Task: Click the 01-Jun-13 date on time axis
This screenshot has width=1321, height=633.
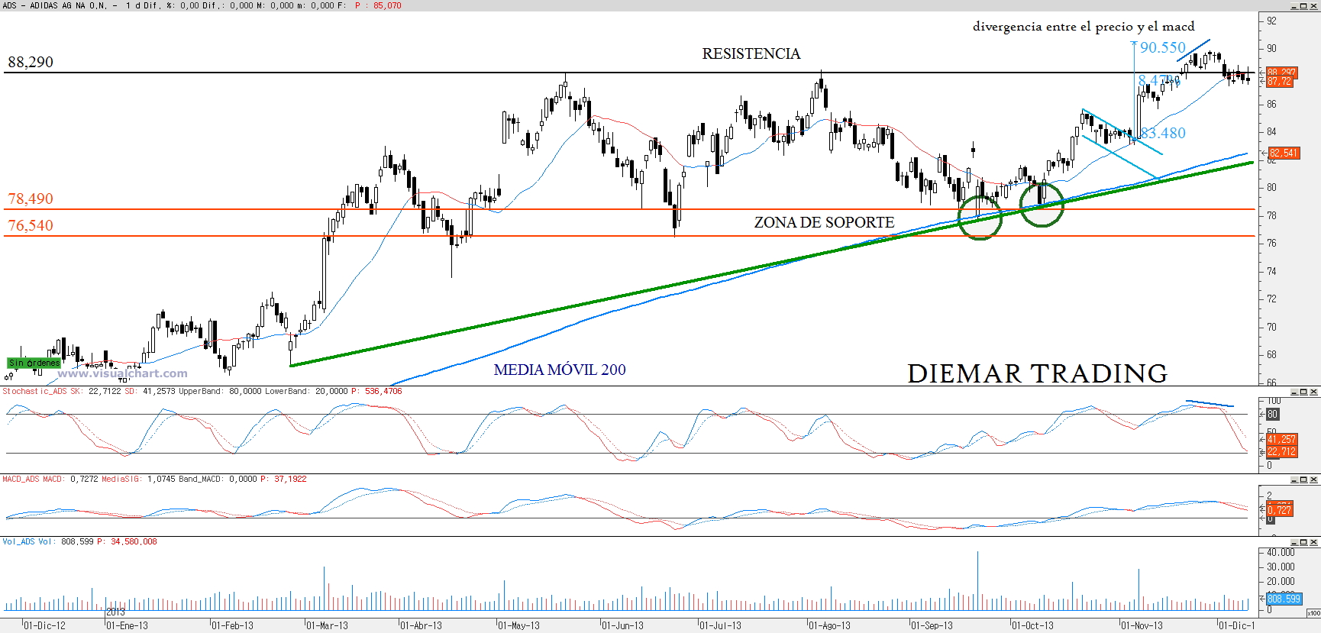Action: pos(622,625)
